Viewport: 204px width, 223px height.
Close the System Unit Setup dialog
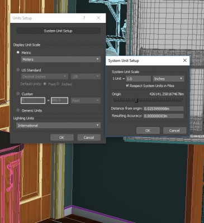coord(184,60)
